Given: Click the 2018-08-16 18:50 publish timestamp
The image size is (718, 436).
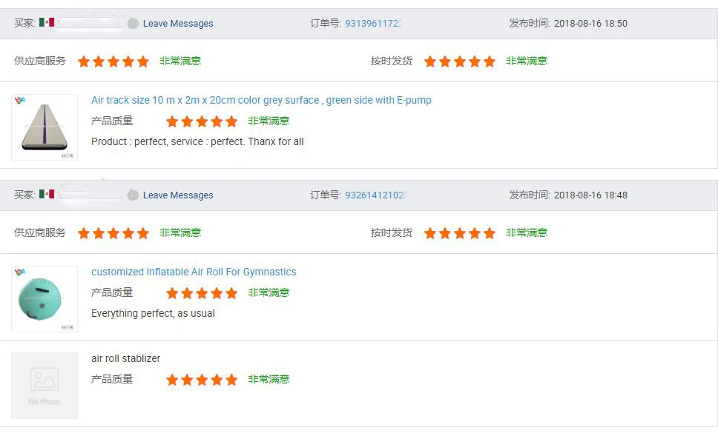Looking at the screenshot, I should point(590,24).
